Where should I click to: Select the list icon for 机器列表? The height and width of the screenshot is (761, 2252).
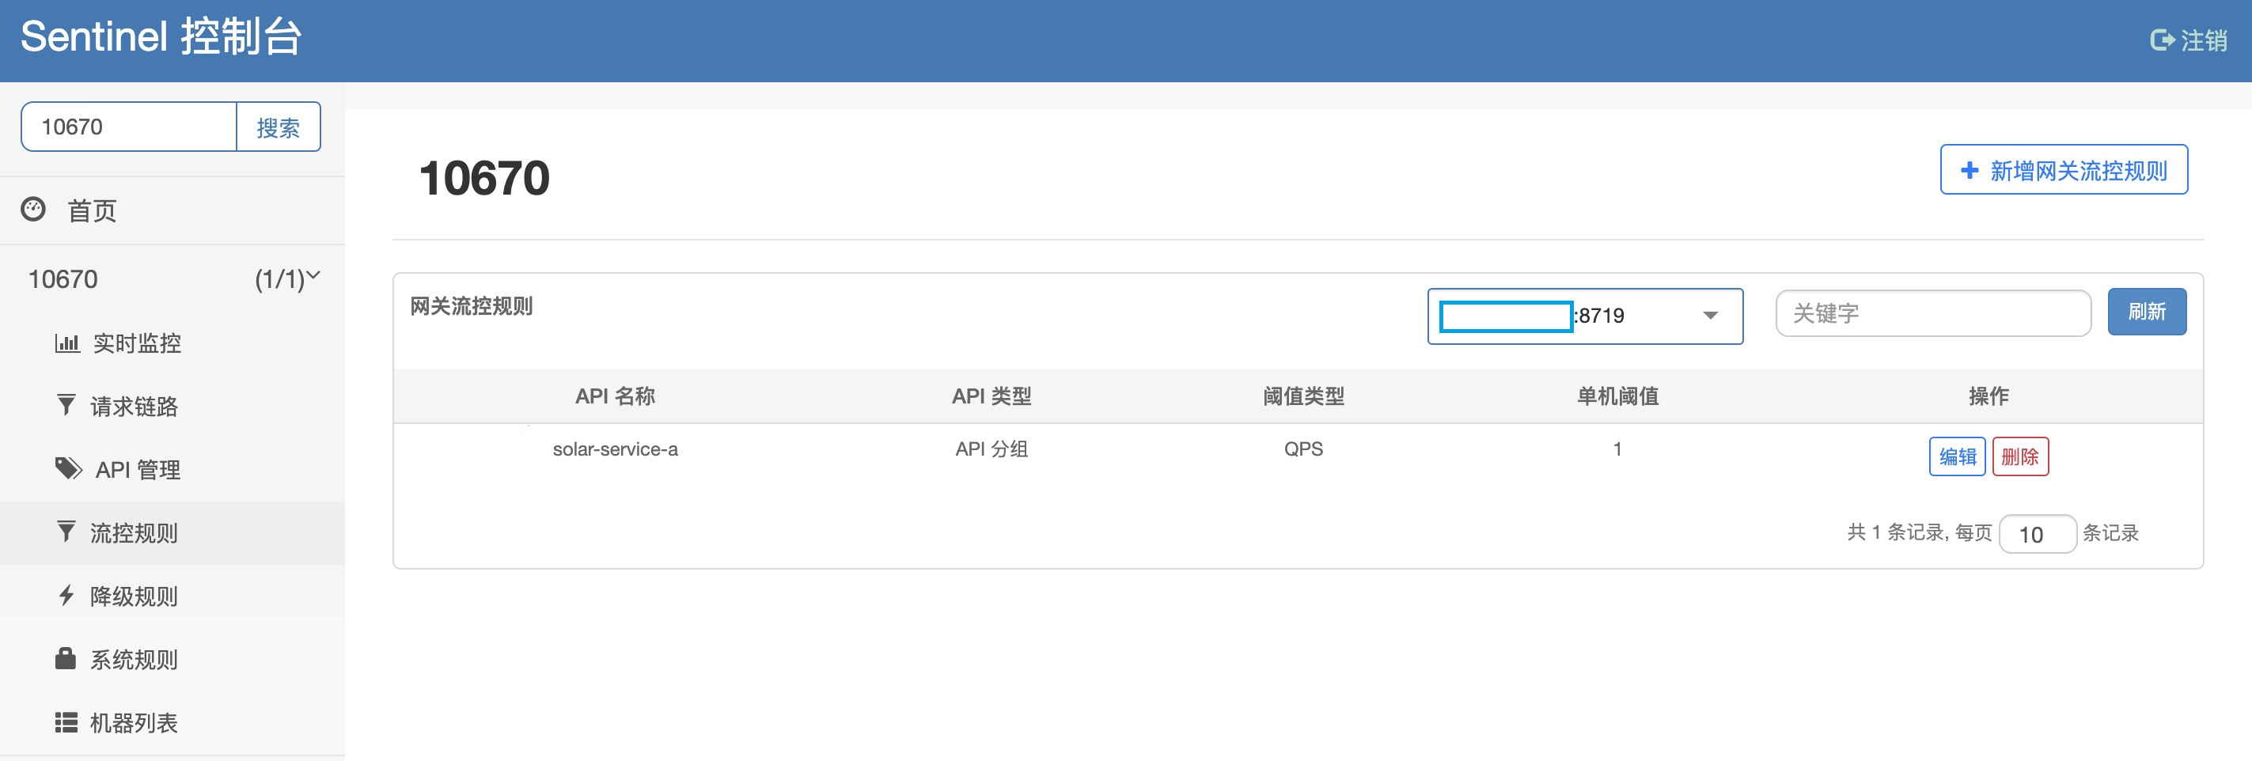click(x=66, y=722)
